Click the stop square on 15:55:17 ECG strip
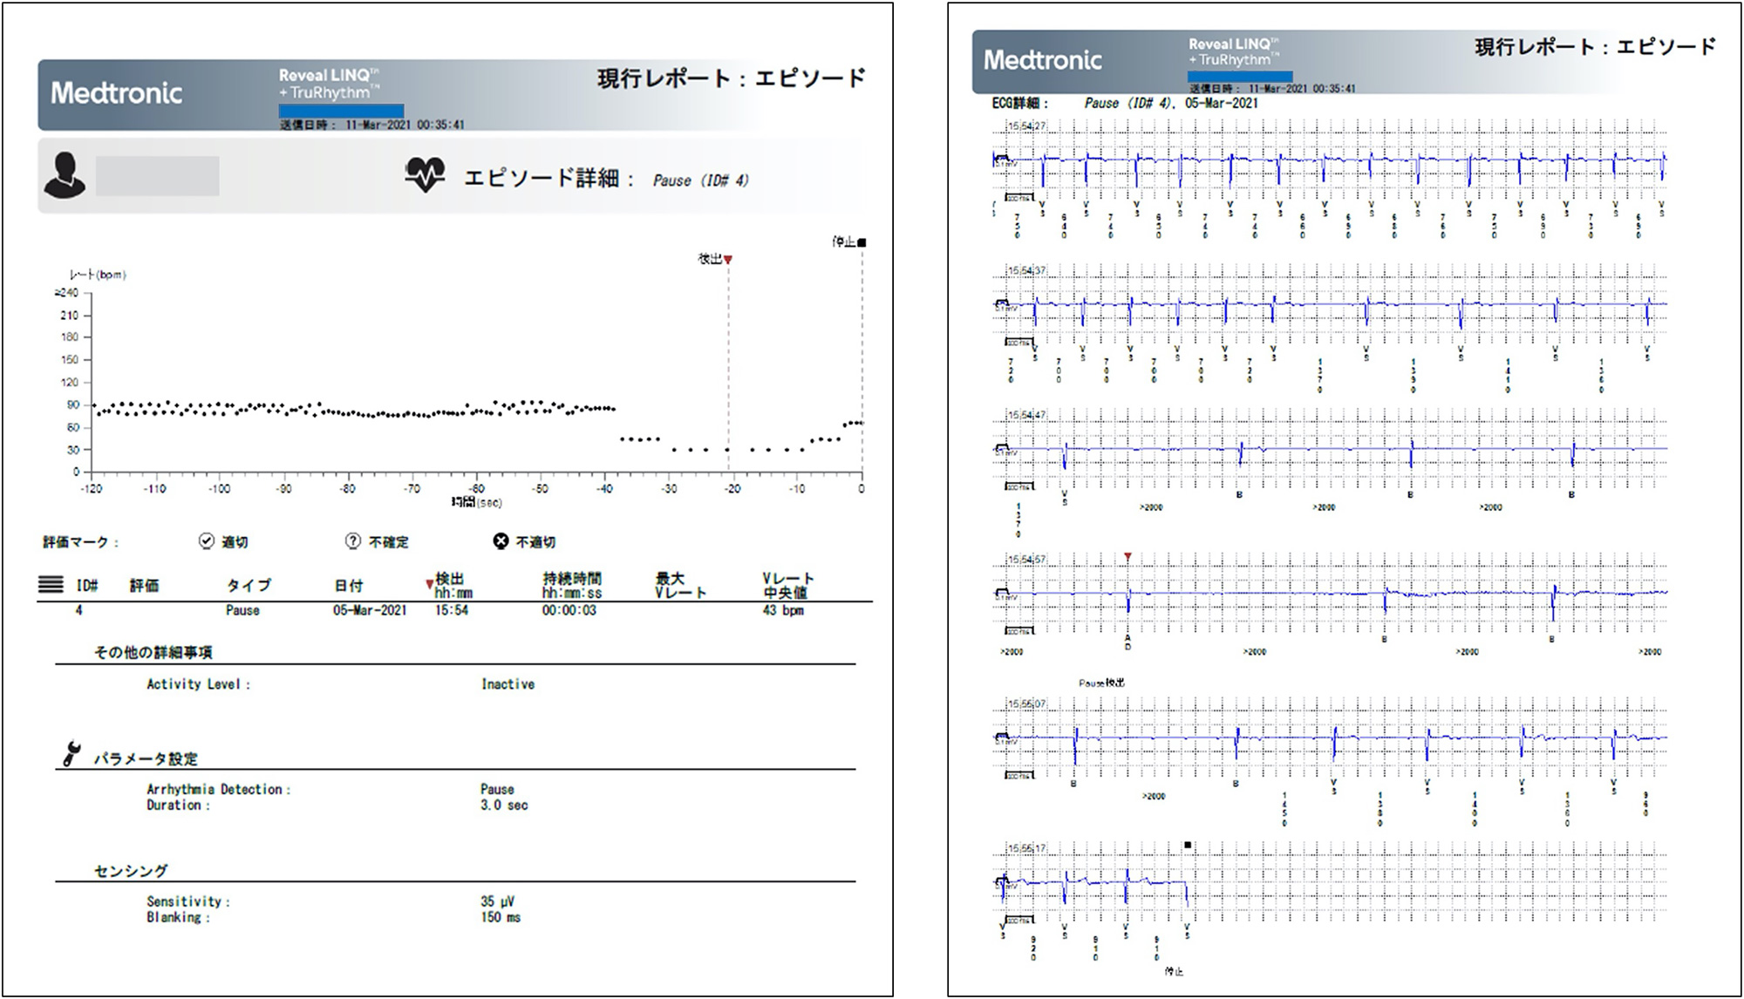1744x999 pixels. click(1188, 845)
